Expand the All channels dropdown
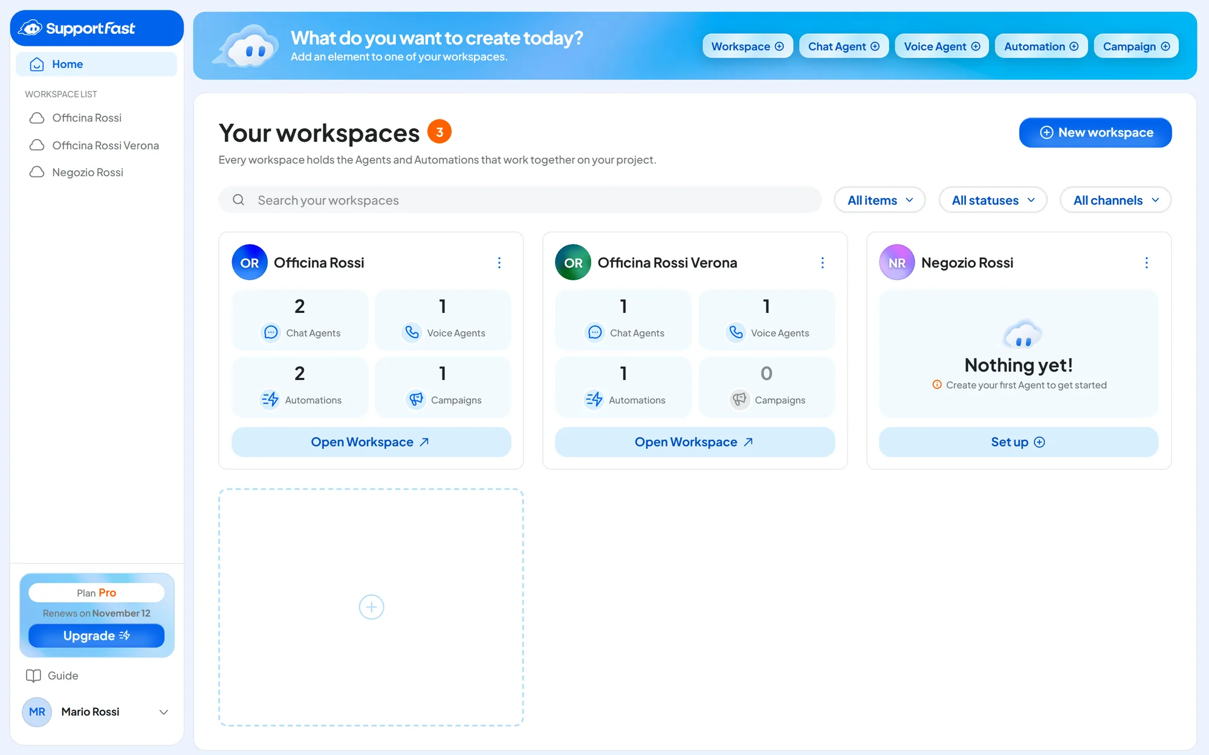 point(1115,200)
